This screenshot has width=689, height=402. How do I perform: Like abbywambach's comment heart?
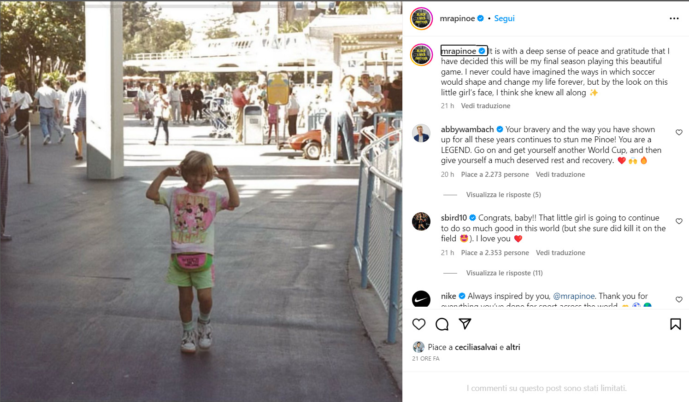pos(679,132)
